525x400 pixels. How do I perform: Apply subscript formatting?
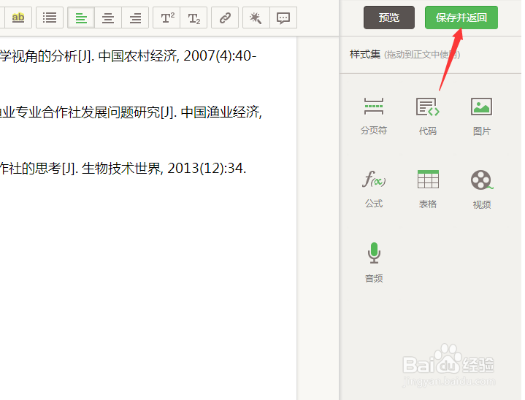(x=193, y=18)
